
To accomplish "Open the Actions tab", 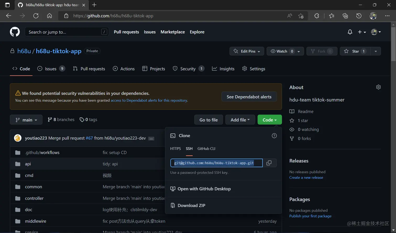I will pos(124,69).
